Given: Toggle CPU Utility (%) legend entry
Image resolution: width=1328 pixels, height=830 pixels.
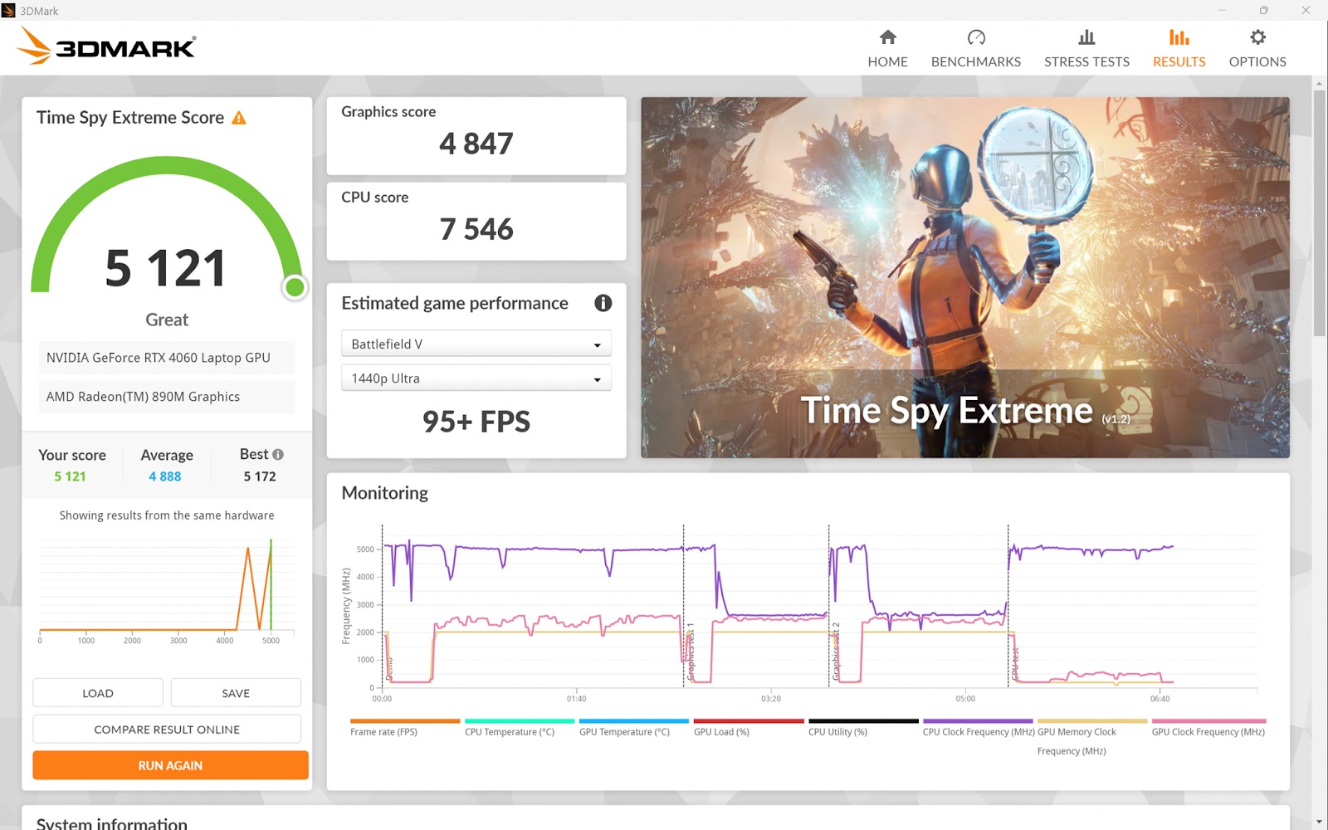Looking at the screenshot, I should point(863,728).
